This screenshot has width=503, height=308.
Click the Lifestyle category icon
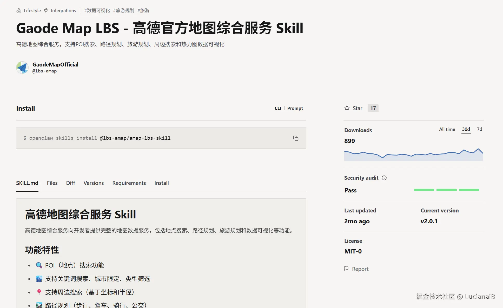(x=19, y=10)
